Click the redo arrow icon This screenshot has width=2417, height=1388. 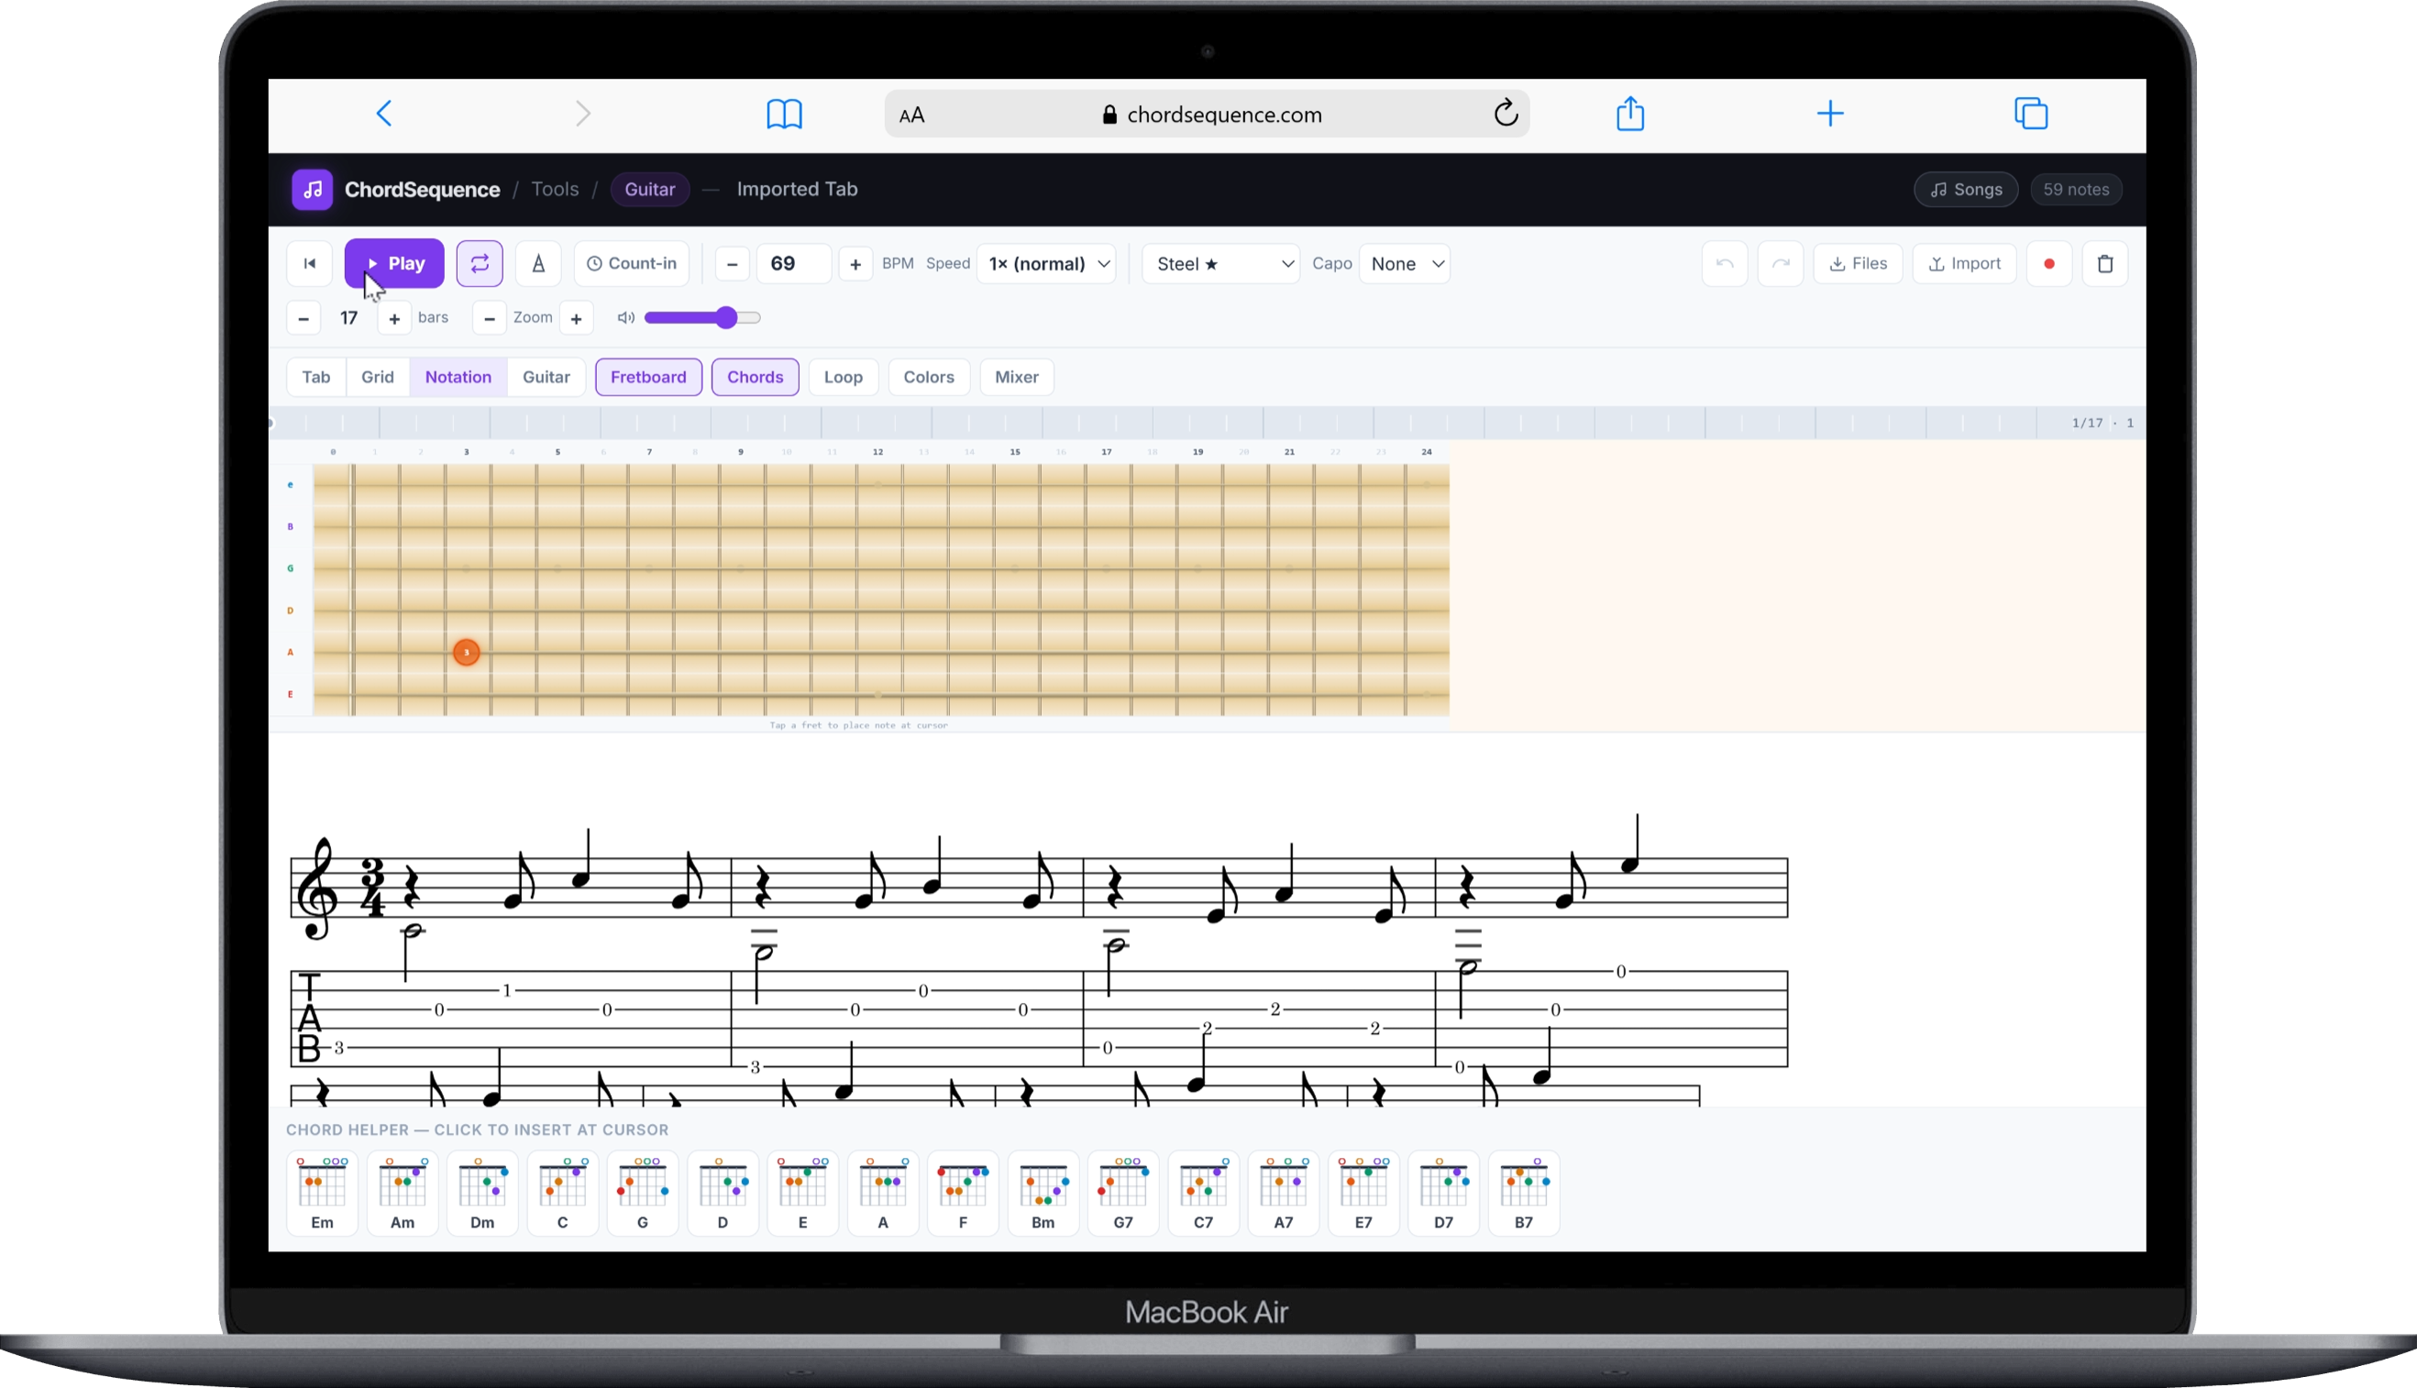pyautogui.click(x=1780, y=264)
